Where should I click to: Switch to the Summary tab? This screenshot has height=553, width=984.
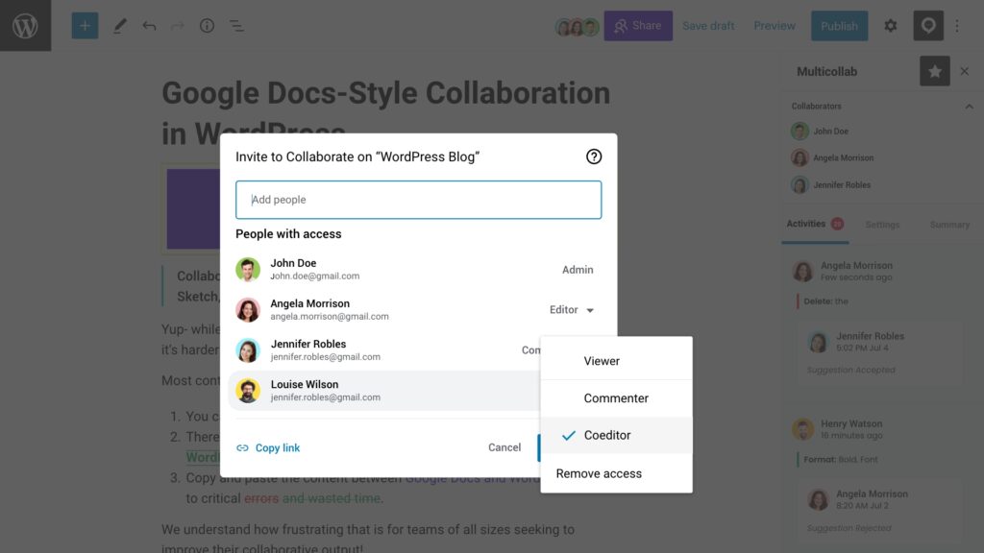coord(949,225)
